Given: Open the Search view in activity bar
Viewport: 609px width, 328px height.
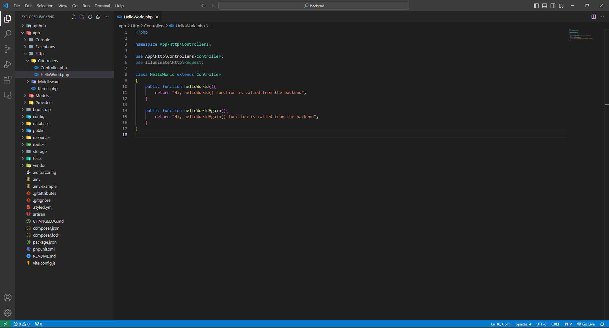Looking at the screenshot, I should click(8, 34).
